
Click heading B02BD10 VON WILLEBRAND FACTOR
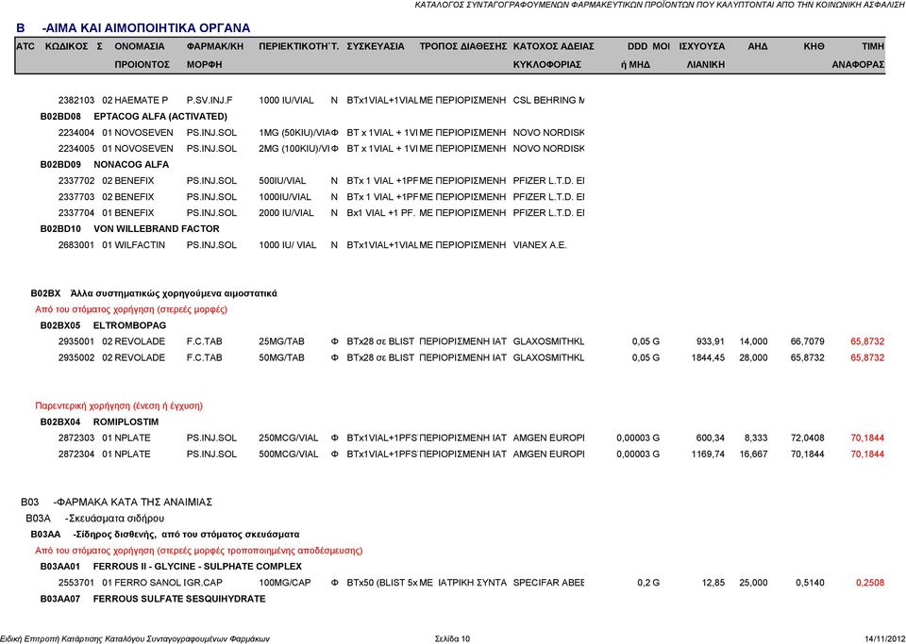[129, 229]
